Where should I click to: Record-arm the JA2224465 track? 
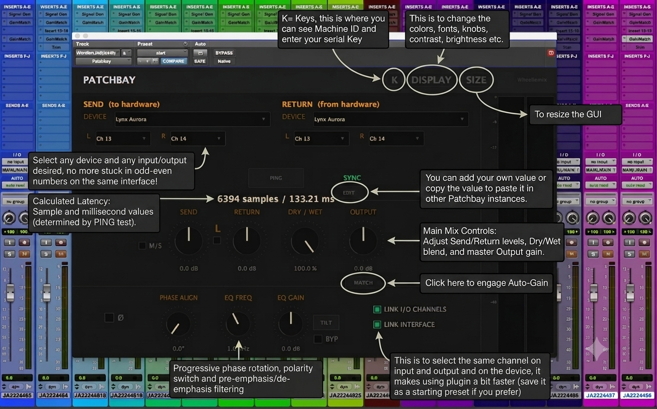24,242
